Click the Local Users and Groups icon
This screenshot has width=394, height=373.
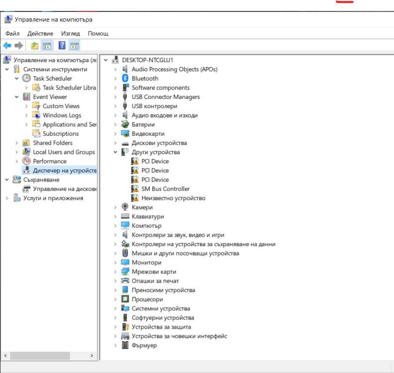click(x=26, y=152)
